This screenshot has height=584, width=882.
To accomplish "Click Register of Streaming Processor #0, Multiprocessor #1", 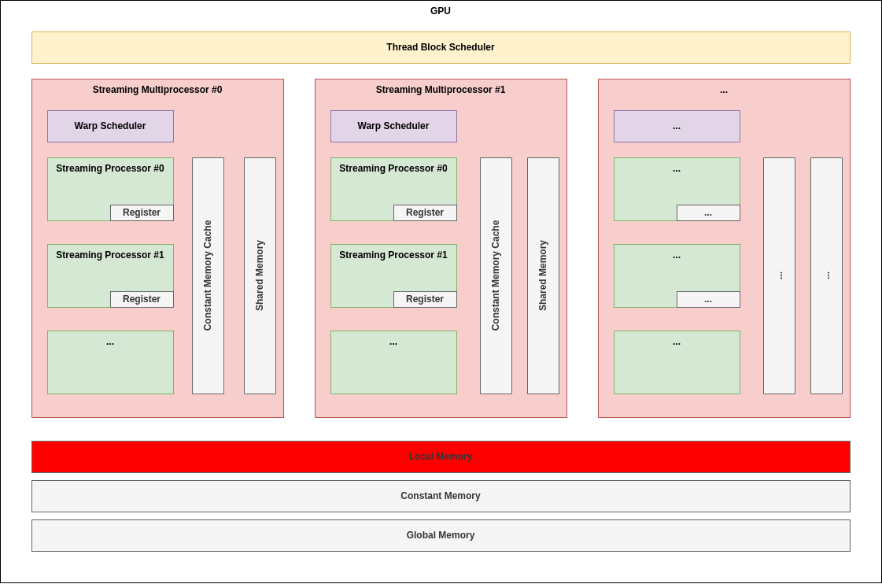I will pos(425,213).
